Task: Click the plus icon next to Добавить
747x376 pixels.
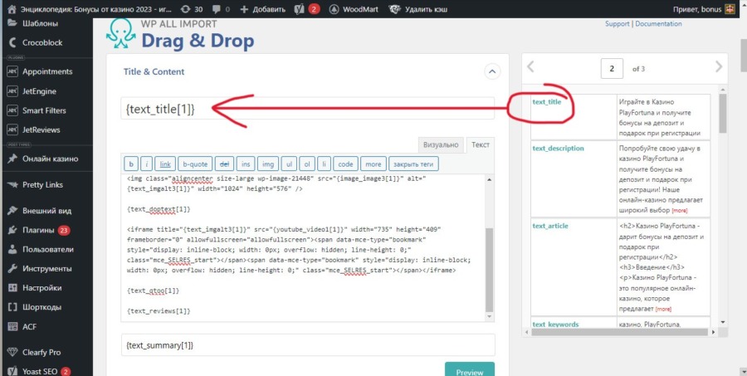Action: point(244,9)
